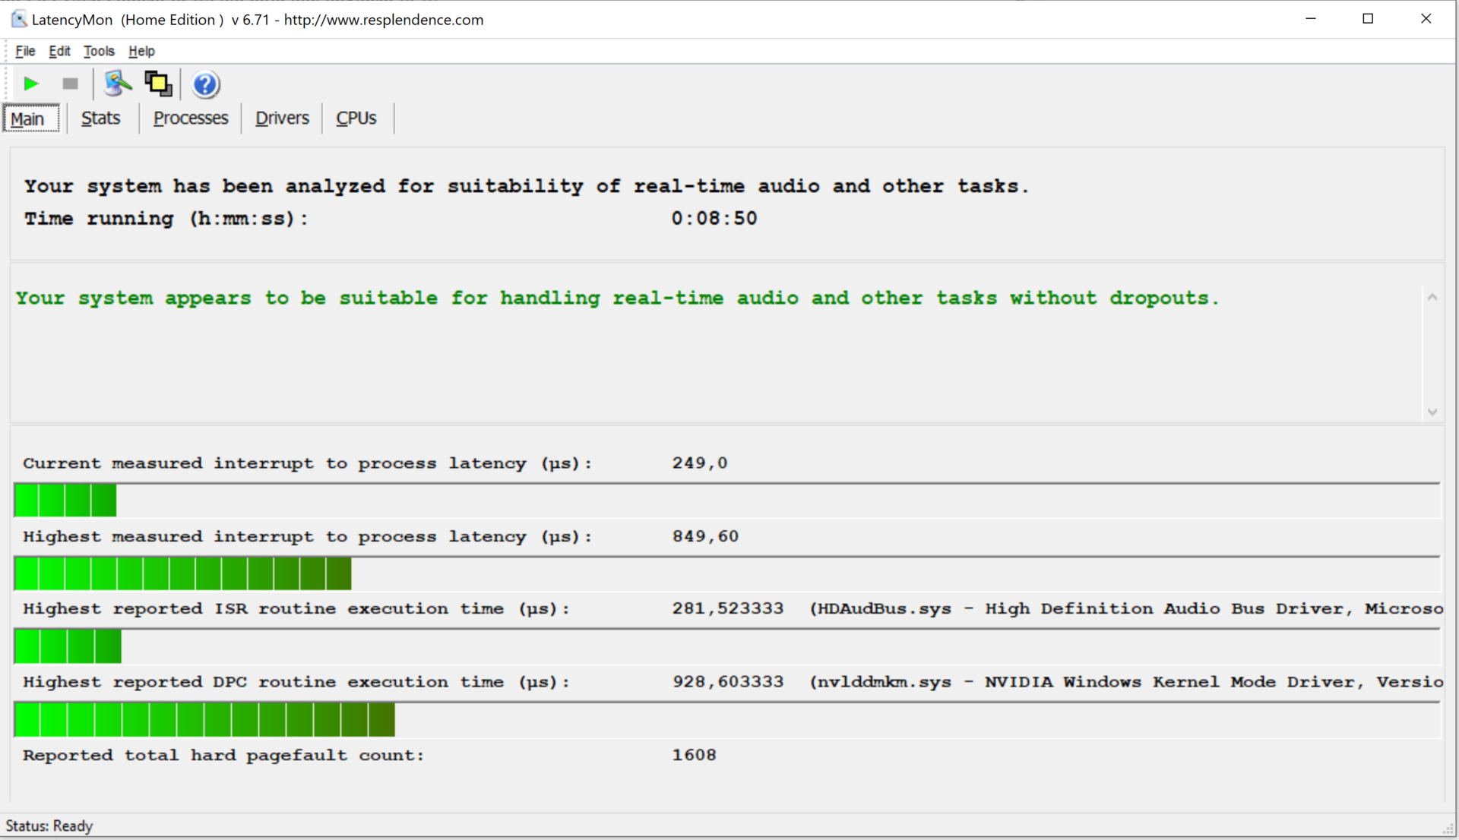
Task: Open the Edit menu
Action: [x=59, y=51]
